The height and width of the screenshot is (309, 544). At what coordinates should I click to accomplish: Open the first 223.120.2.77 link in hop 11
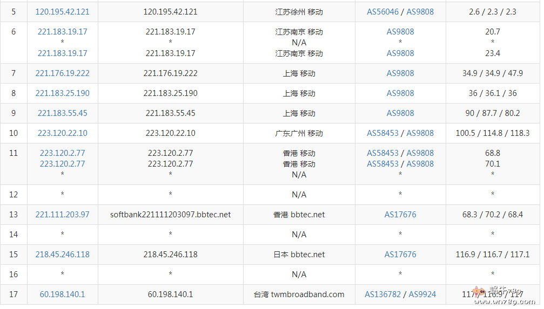click(63, 153)
